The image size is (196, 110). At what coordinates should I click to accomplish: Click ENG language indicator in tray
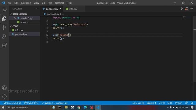click(x=187, y=108)
